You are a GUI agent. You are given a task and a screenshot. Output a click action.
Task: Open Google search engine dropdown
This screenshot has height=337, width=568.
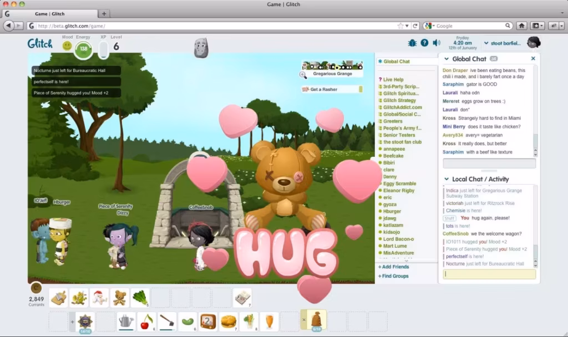coord(430,26)
